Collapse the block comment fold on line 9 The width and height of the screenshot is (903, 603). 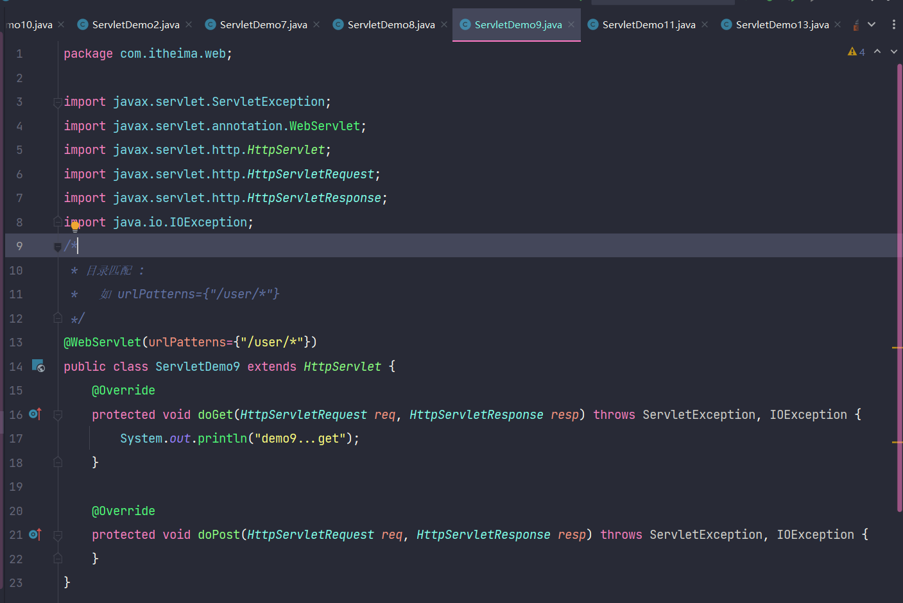coord(58,246)
